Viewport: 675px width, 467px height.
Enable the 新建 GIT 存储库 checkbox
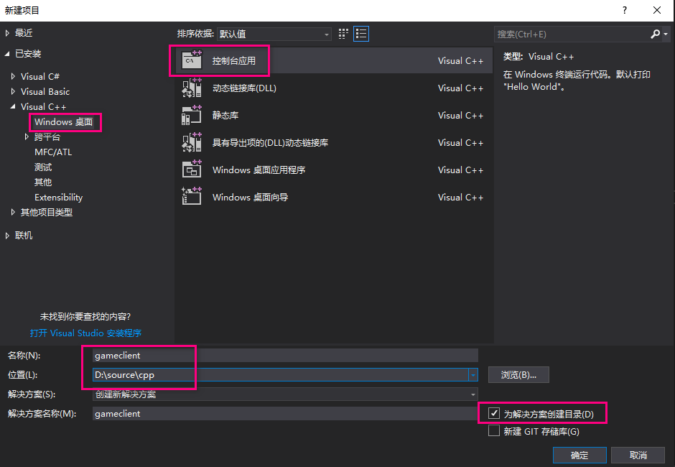494,431
